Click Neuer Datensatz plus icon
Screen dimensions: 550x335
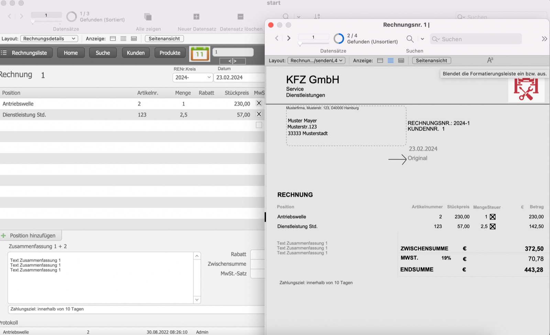point(196,16)
